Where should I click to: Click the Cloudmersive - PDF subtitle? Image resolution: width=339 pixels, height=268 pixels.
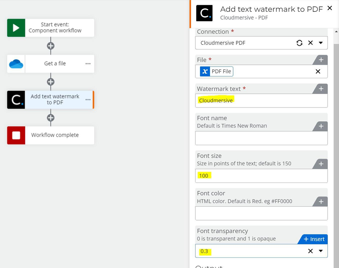244,18
